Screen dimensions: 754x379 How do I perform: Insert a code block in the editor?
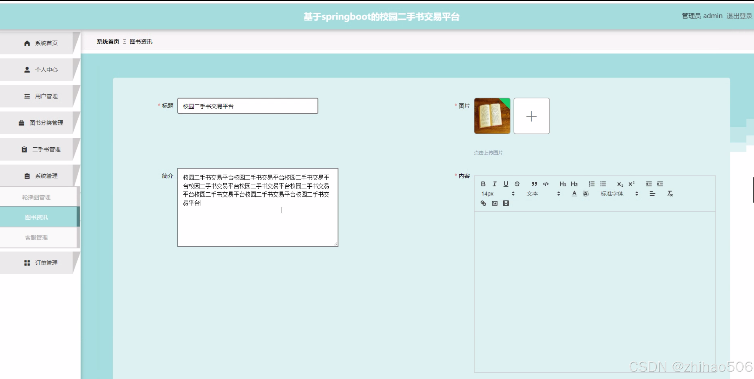546,184
